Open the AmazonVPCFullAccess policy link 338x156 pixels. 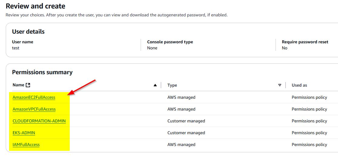pos(34,109)
